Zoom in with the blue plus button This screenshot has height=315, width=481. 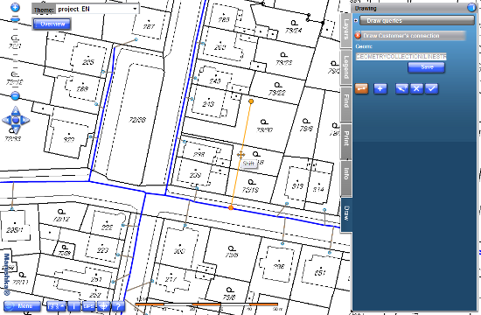tap(15, 7)
